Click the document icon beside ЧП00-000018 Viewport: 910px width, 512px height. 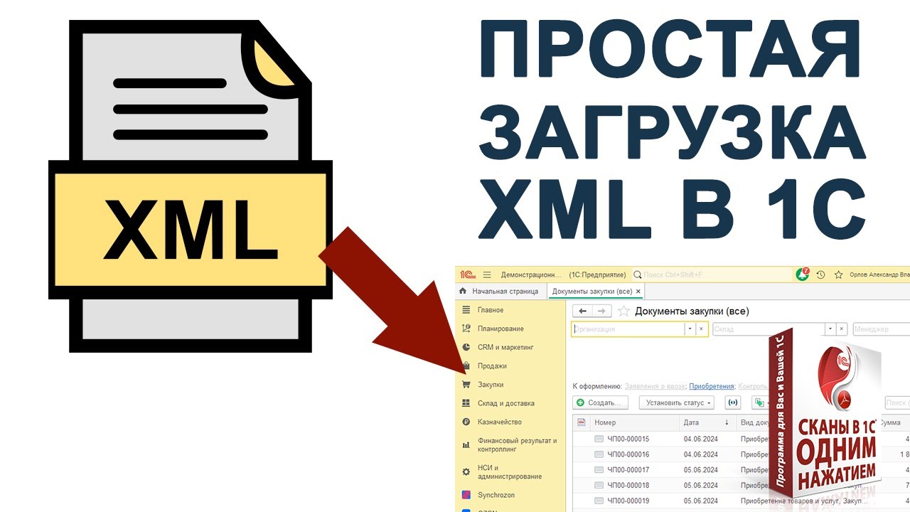click(599, 486)
